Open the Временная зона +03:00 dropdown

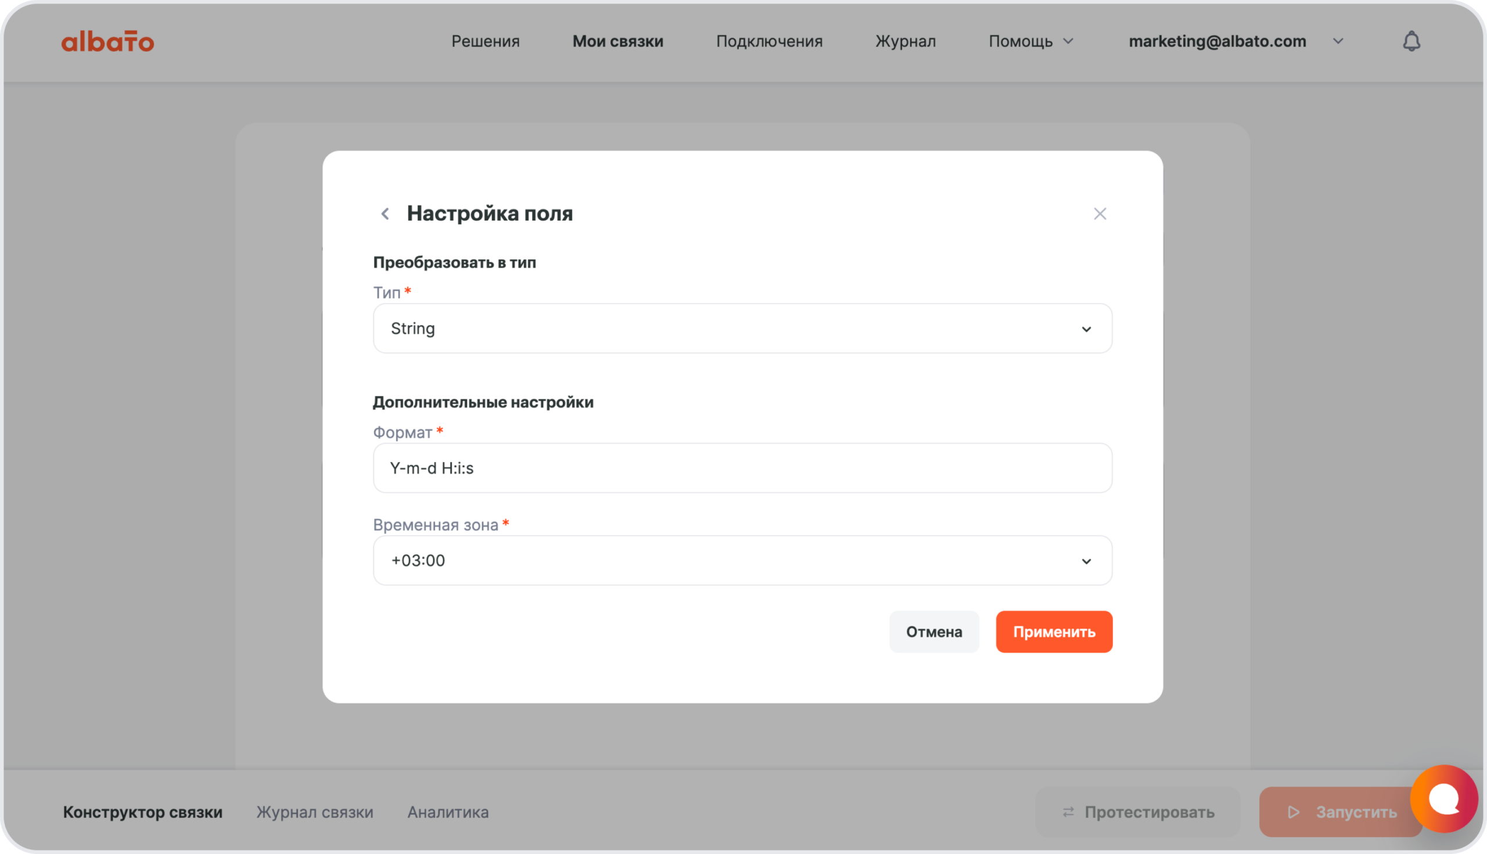(x=742, y=560)
